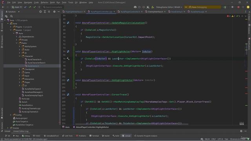251x141 pixels.
Task: Click the restart debug icon
Action: (x=225, y=7)
